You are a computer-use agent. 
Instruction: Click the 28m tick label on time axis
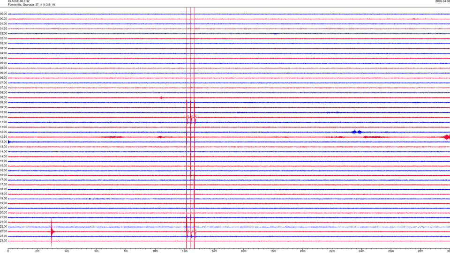coord(420,251)
